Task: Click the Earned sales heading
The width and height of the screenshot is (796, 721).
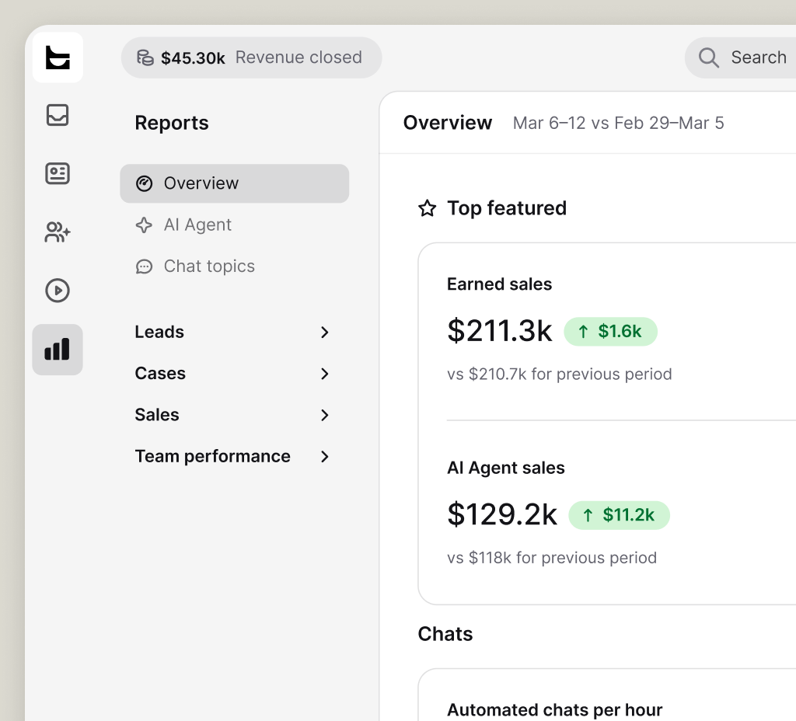Action: point(500,284)
